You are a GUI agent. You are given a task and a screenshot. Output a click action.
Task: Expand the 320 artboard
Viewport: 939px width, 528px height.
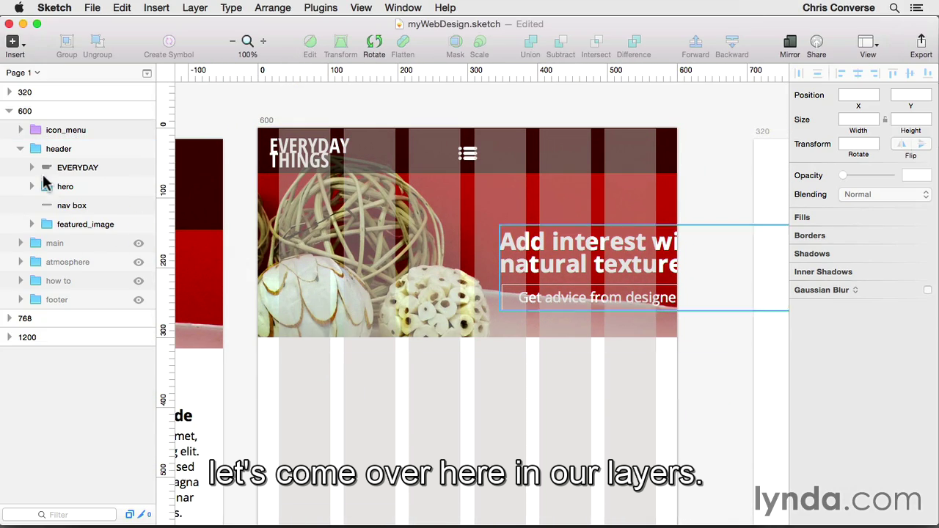pyautogui.click(x=9, y=92)
